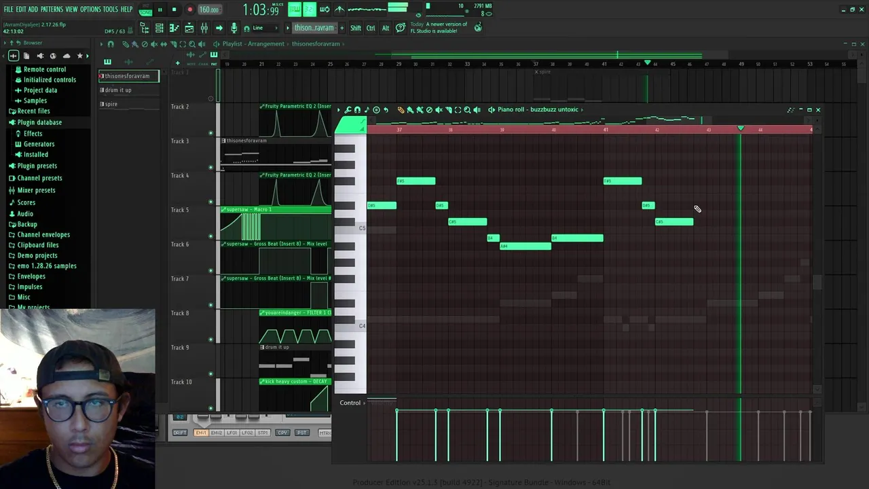Viewport: 869px width, 489px height.
Task: Select Playlist Mute tool
Action: pos(154,43)
